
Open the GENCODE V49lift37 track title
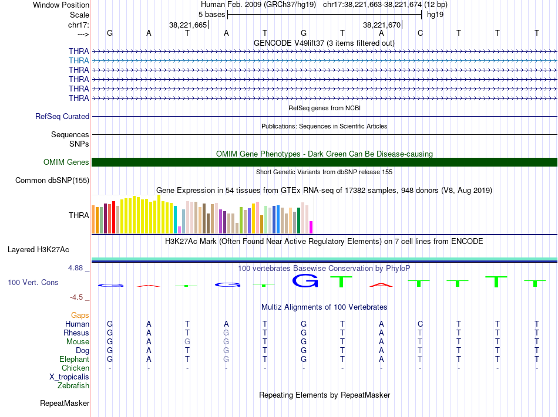[x=324, y=43]
